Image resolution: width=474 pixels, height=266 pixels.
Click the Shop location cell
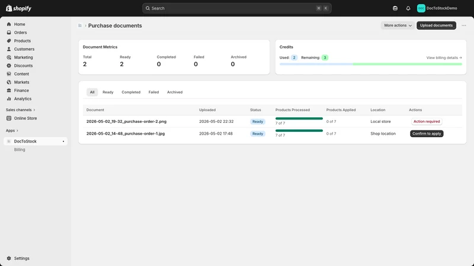383,134
